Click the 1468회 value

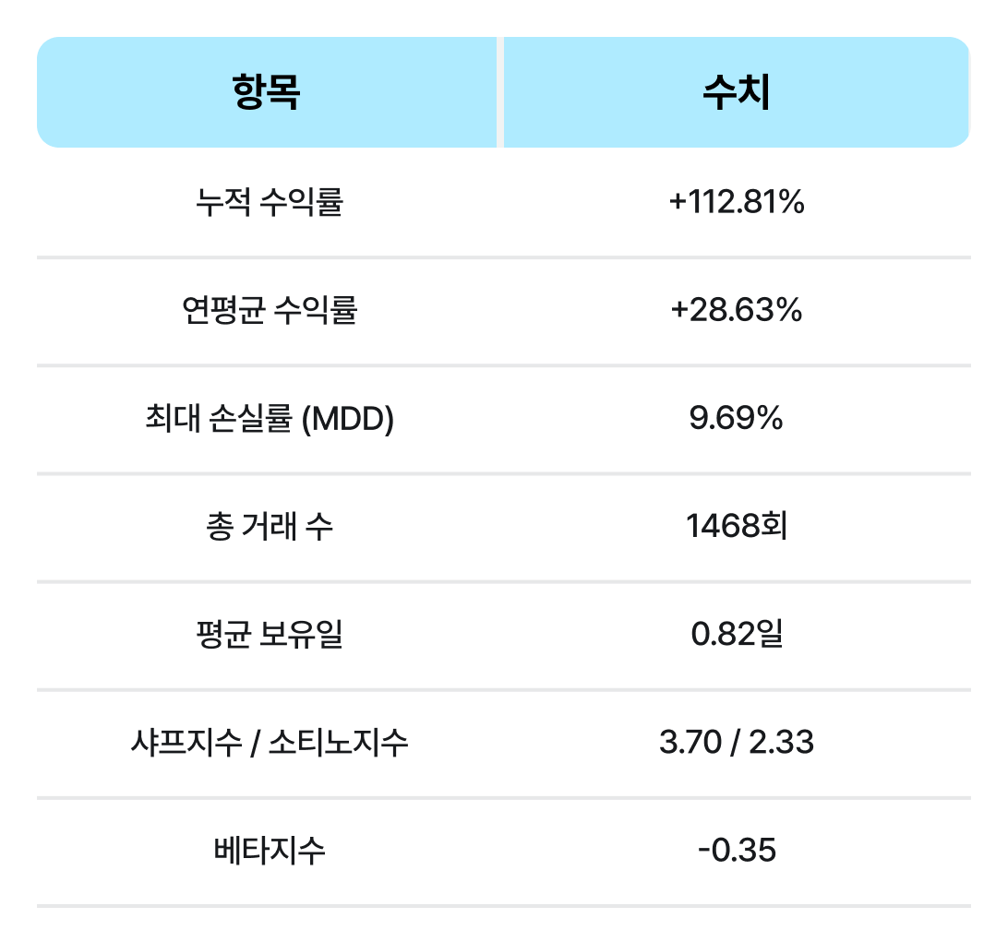(736, 526)
